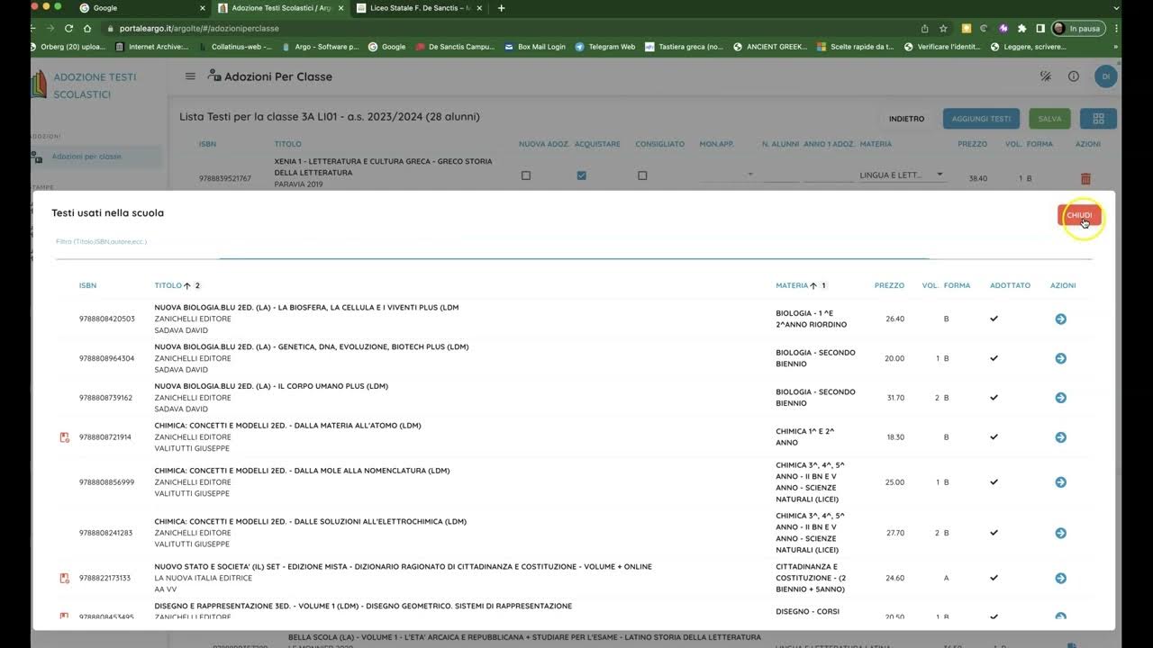Close the Liceo Statale F. De Sanctis tab
The width and height of the screenshot is (1153, 648).
point(479,8)
